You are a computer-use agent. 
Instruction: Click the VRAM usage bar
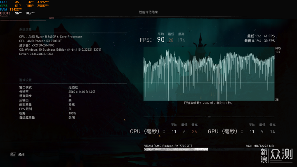click(x=209, y=149)
